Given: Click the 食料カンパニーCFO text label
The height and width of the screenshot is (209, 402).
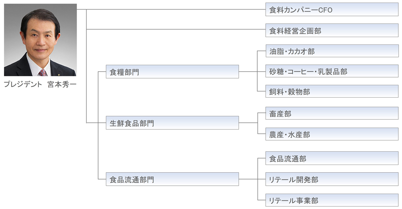Looking at the screenshot, I should tap(301, 10).
